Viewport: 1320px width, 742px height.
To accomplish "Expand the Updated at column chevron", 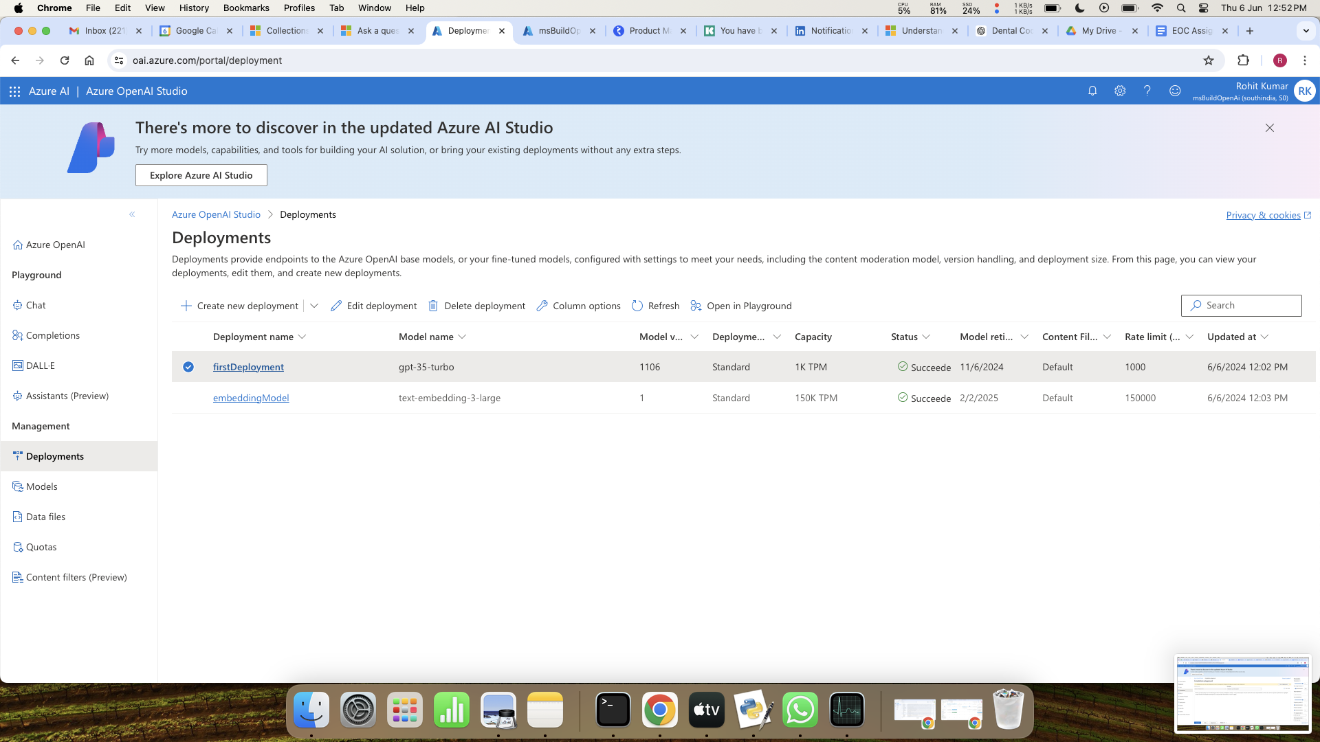I will pyautogui.click(x=1264, y=337).
